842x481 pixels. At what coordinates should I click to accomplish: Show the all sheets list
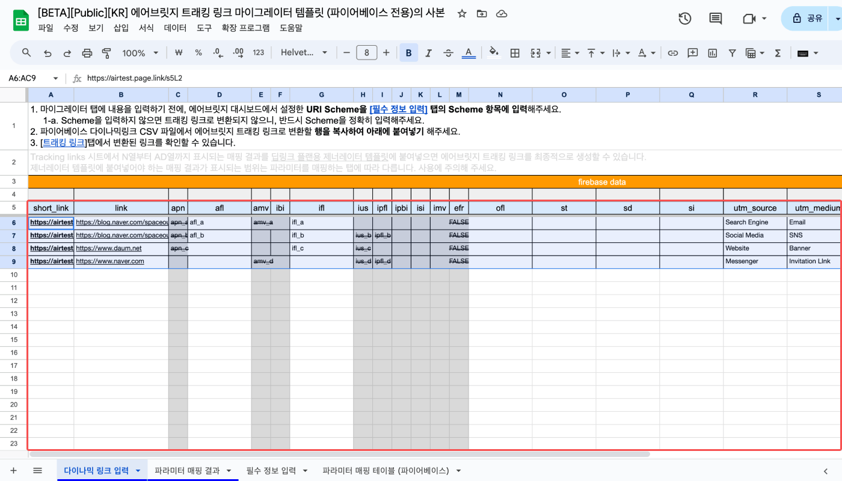(37, 470)
